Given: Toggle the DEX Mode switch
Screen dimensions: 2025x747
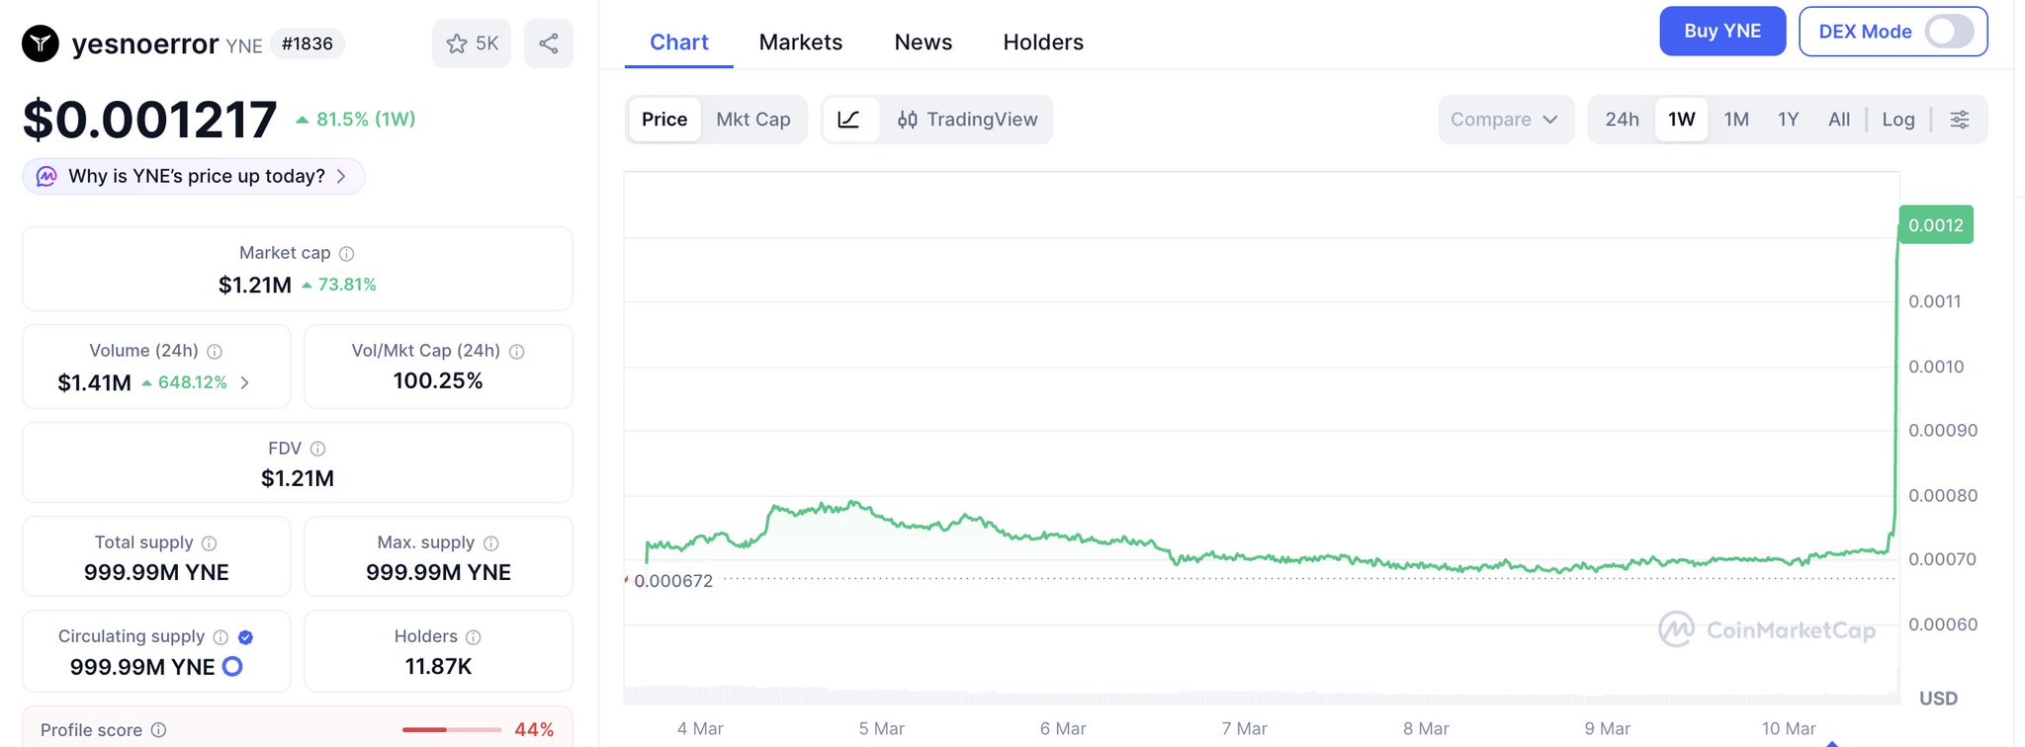Looking at the screenshot, I should coord(1949,32).
